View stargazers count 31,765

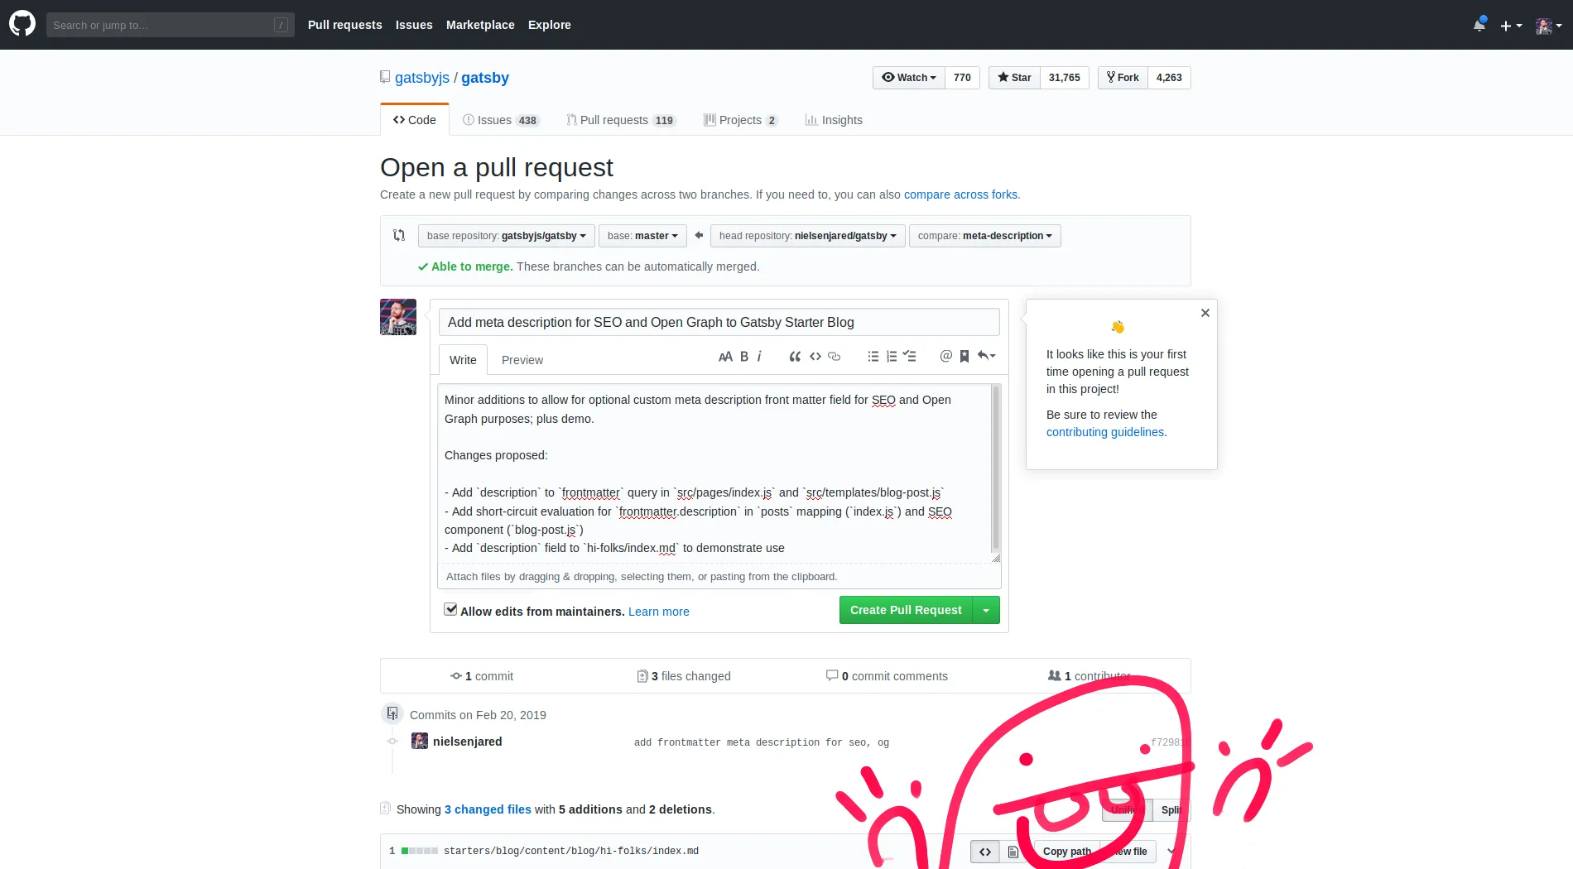click(x=1065, y=78)
